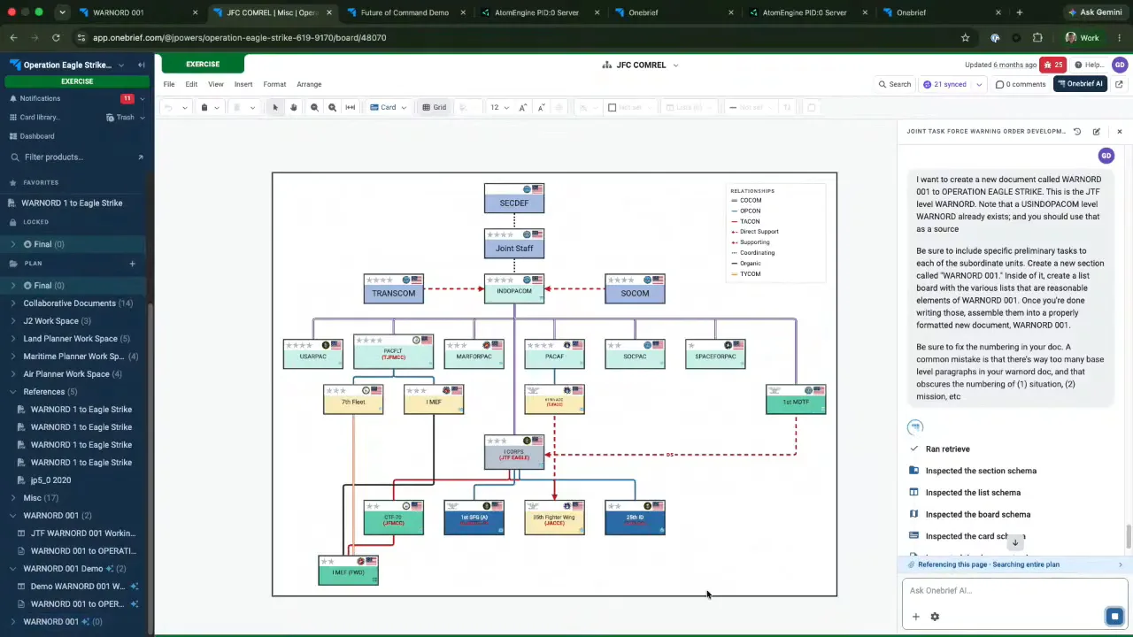The height and width of the screenshot is (637, 1133).
Task: Click the decrease font size icon
Action: (540, 107)
